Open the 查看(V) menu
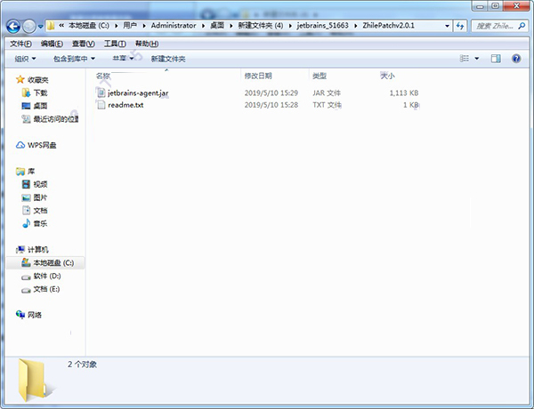Viewport: 534px width, 409px height. pyautogui.click(x=83, y=44)
